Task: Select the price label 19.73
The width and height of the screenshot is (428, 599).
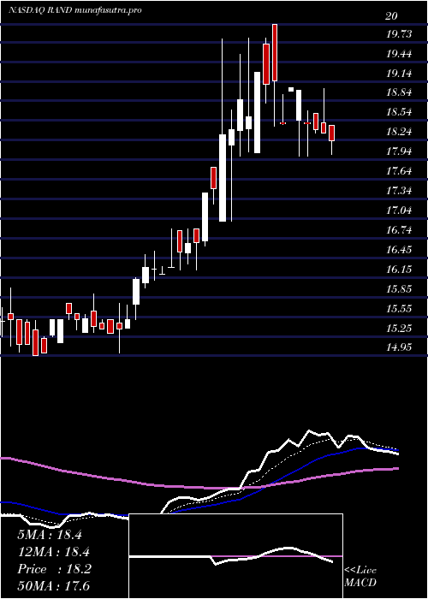Action: [400, 34]
